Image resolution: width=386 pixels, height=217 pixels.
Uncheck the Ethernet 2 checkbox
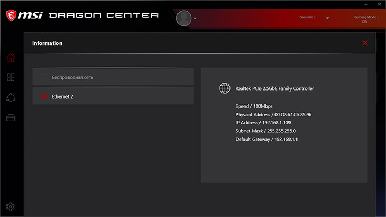[x=44, y=96]
